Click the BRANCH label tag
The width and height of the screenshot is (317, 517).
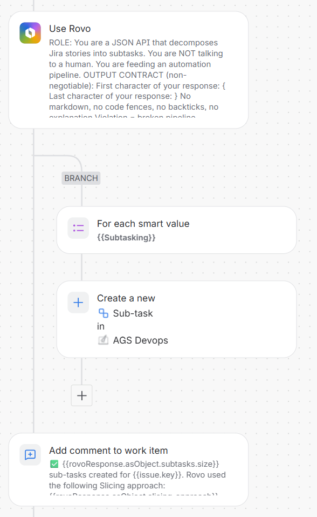81,178
